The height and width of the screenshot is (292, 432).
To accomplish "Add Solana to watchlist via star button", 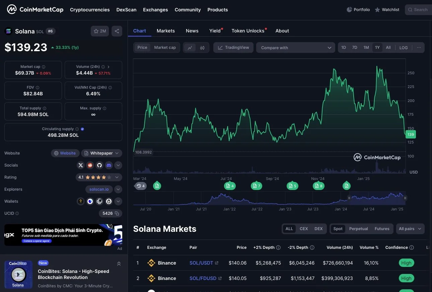I will point(100,31).
